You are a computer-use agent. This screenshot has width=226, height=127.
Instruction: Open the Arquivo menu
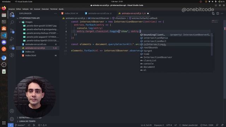[x=12, y=9]
